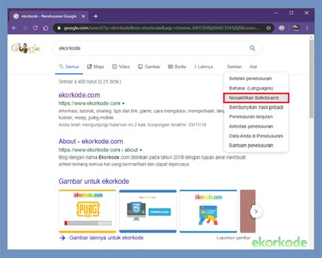This screenshot has height=258, width=322.
Task: Switch to the Gambar tab
Action: pyautogui.click(x=149, y=67)
